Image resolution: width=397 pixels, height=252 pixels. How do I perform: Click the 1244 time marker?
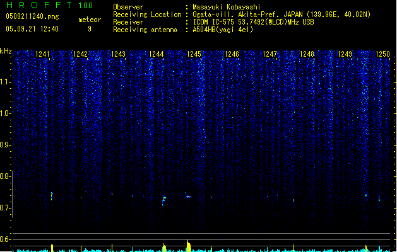point(157,54)
